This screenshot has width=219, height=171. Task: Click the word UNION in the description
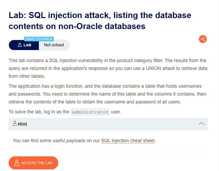153,68
